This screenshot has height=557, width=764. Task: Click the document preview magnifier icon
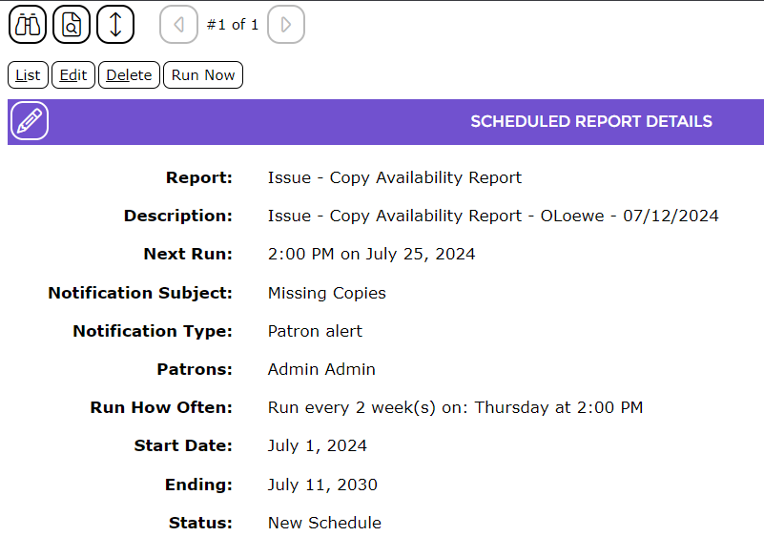72,25
